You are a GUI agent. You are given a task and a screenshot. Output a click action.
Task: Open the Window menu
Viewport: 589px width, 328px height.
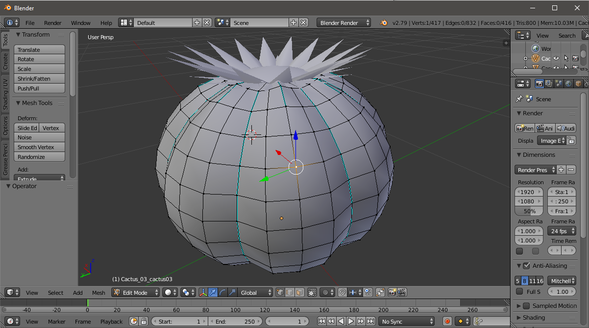pos(81,23)
